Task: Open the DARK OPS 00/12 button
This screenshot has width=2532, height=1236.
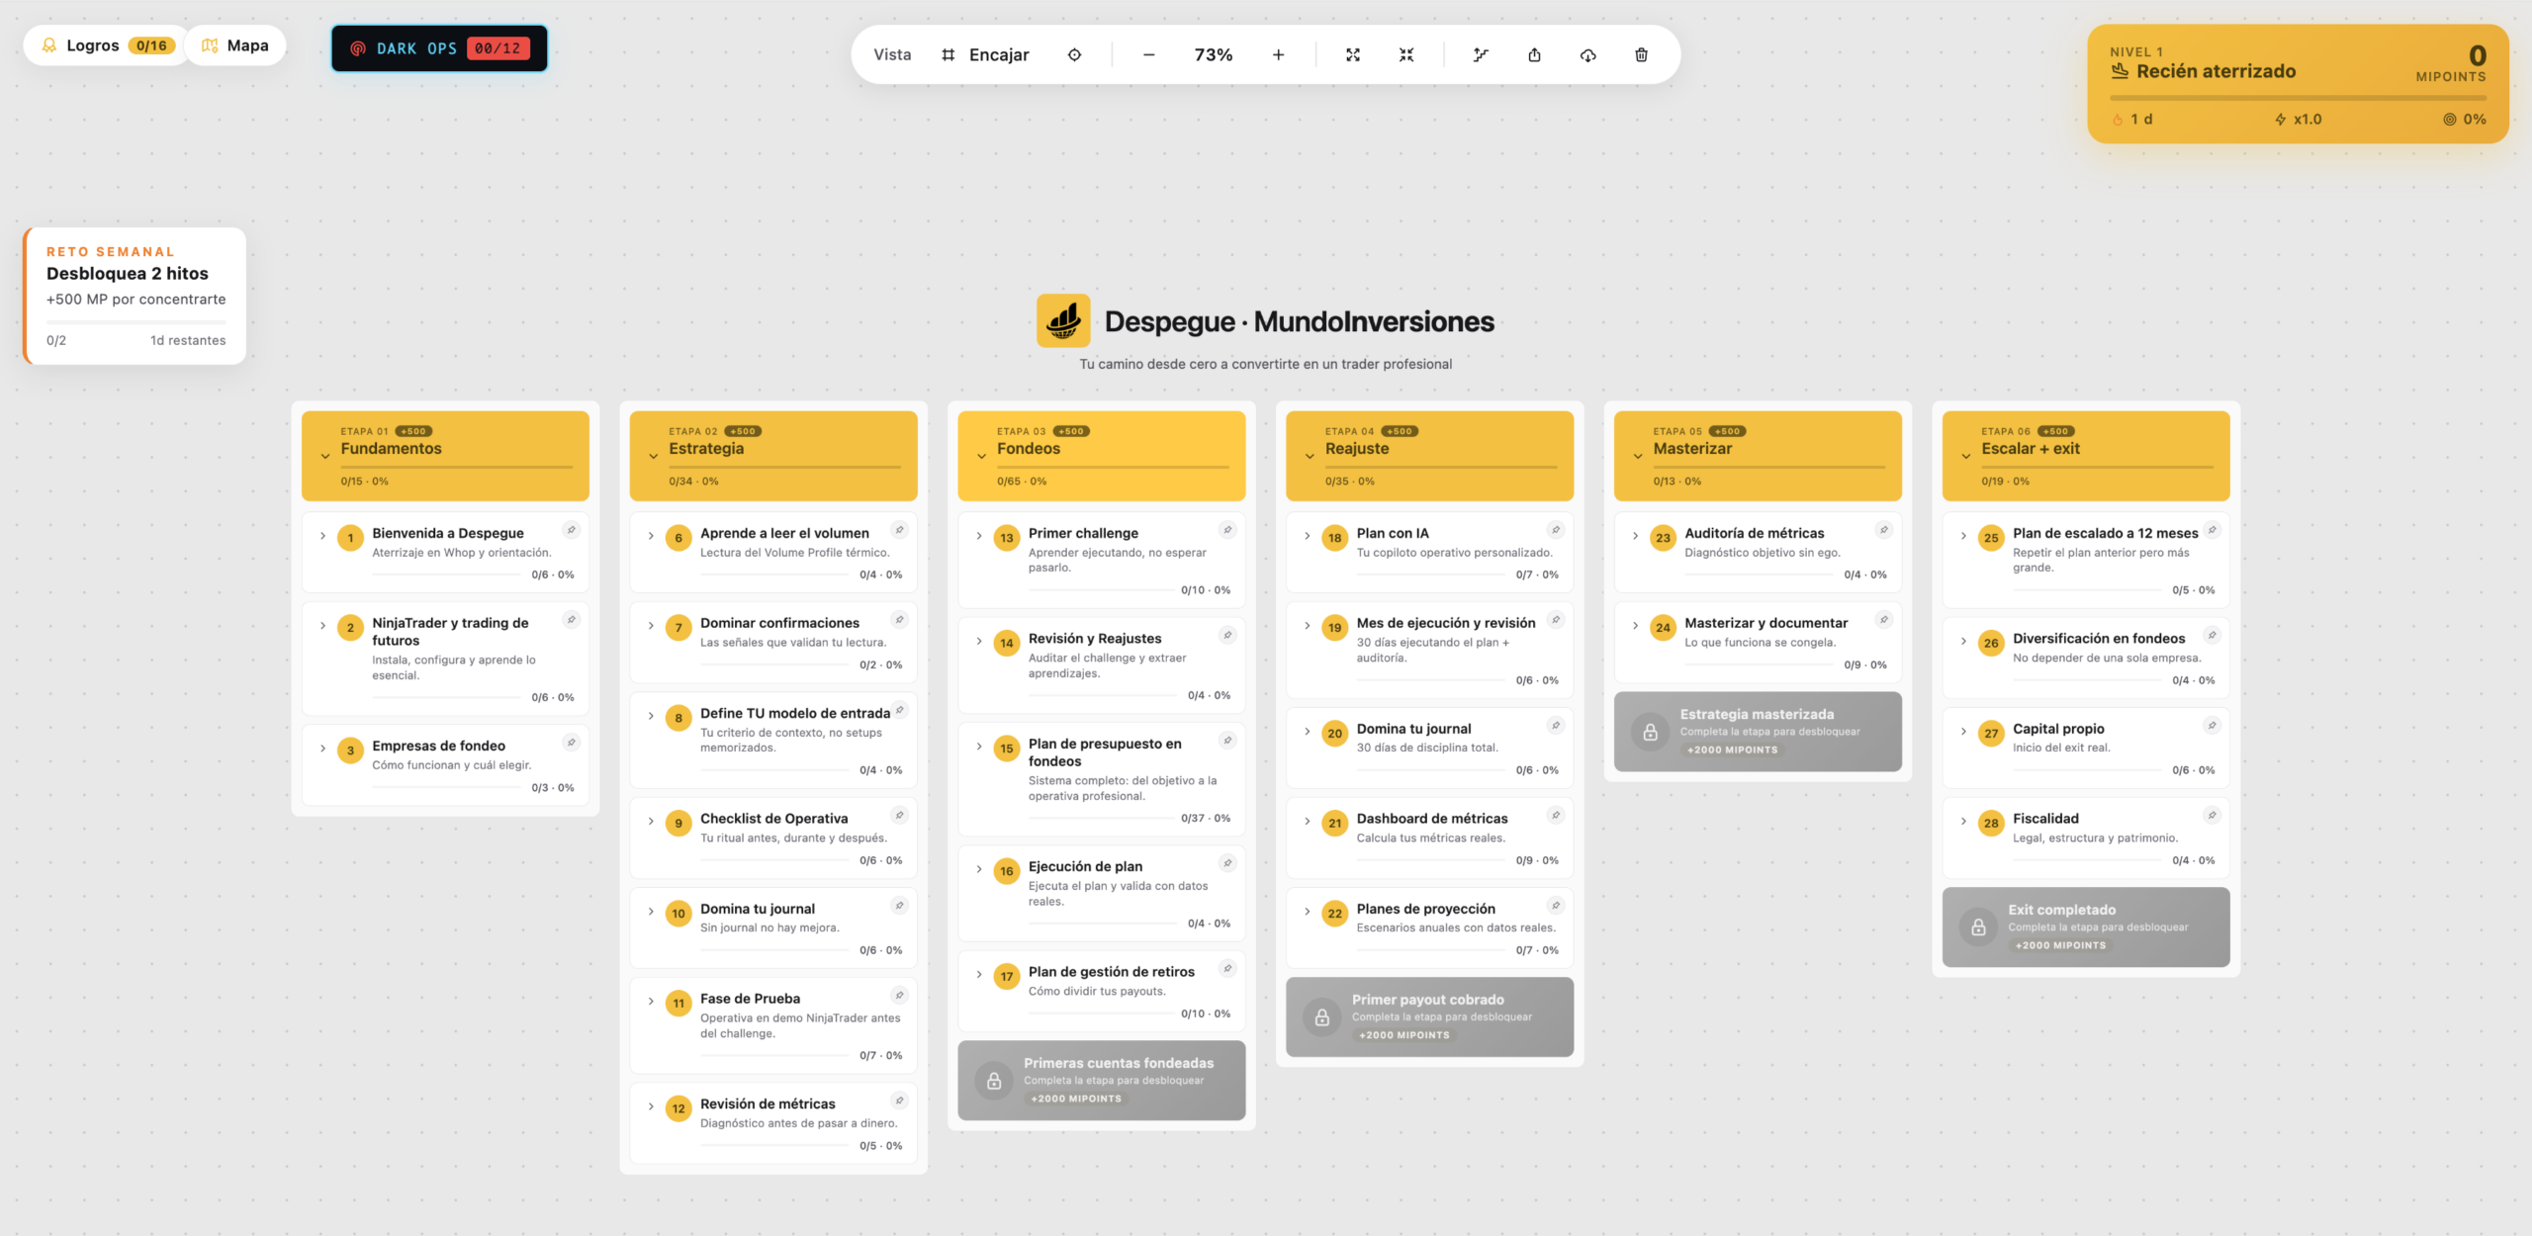Action: 439,48
